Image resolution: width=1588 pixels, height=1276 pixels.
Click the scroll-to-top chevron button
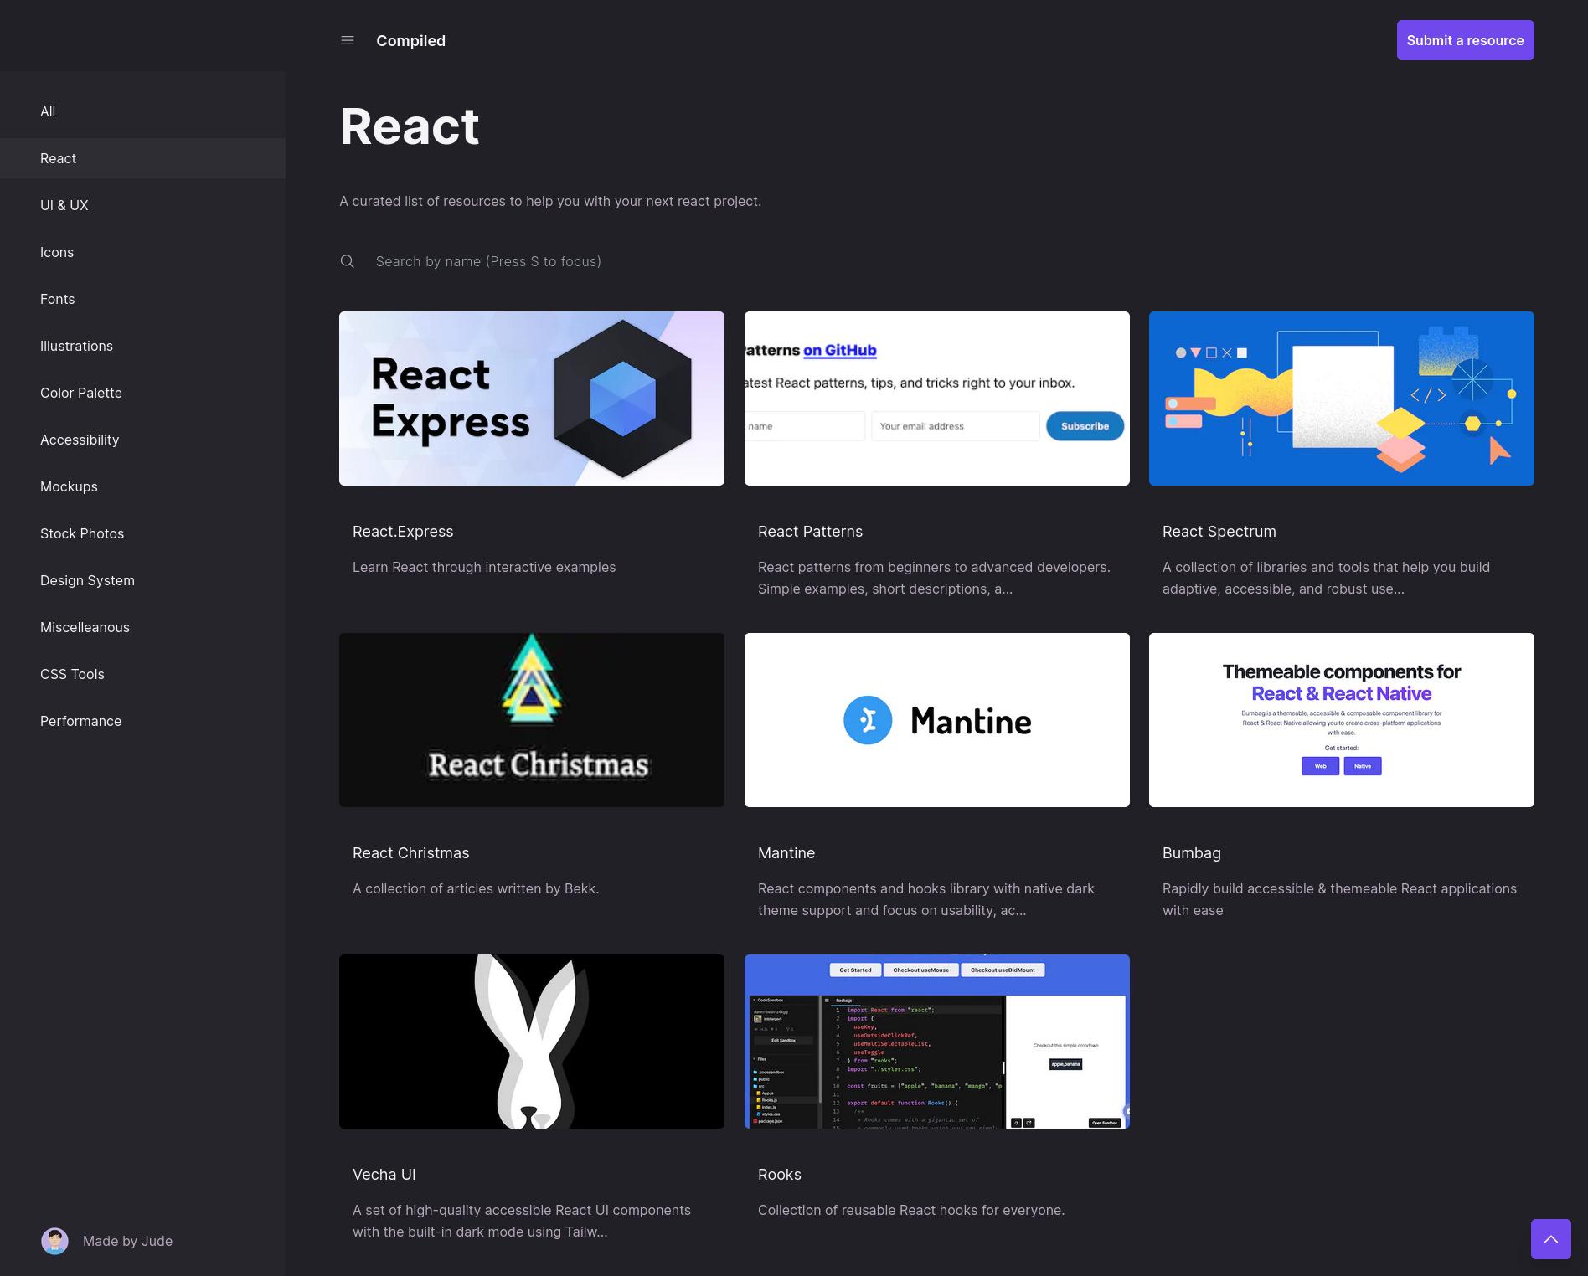point(1551,1238)
